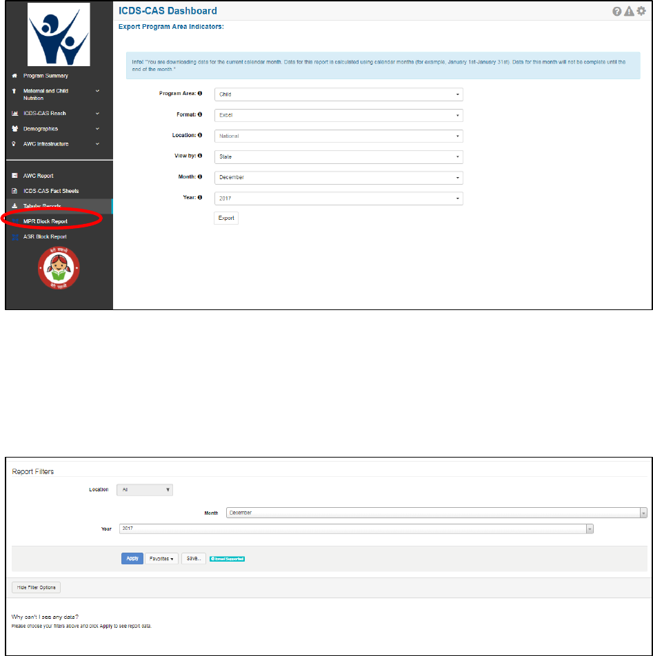
Task: Click the 'Report Filters' heading
Action: (x=32, y=471)
